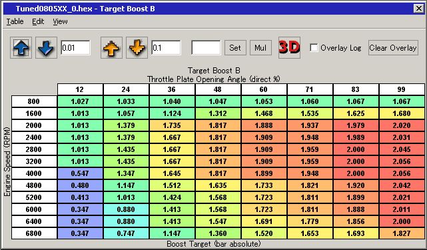Select cell 0.480 in the 4800 RPM row
This screenshot has width=427, height=250.
click(x=80, y=185)
